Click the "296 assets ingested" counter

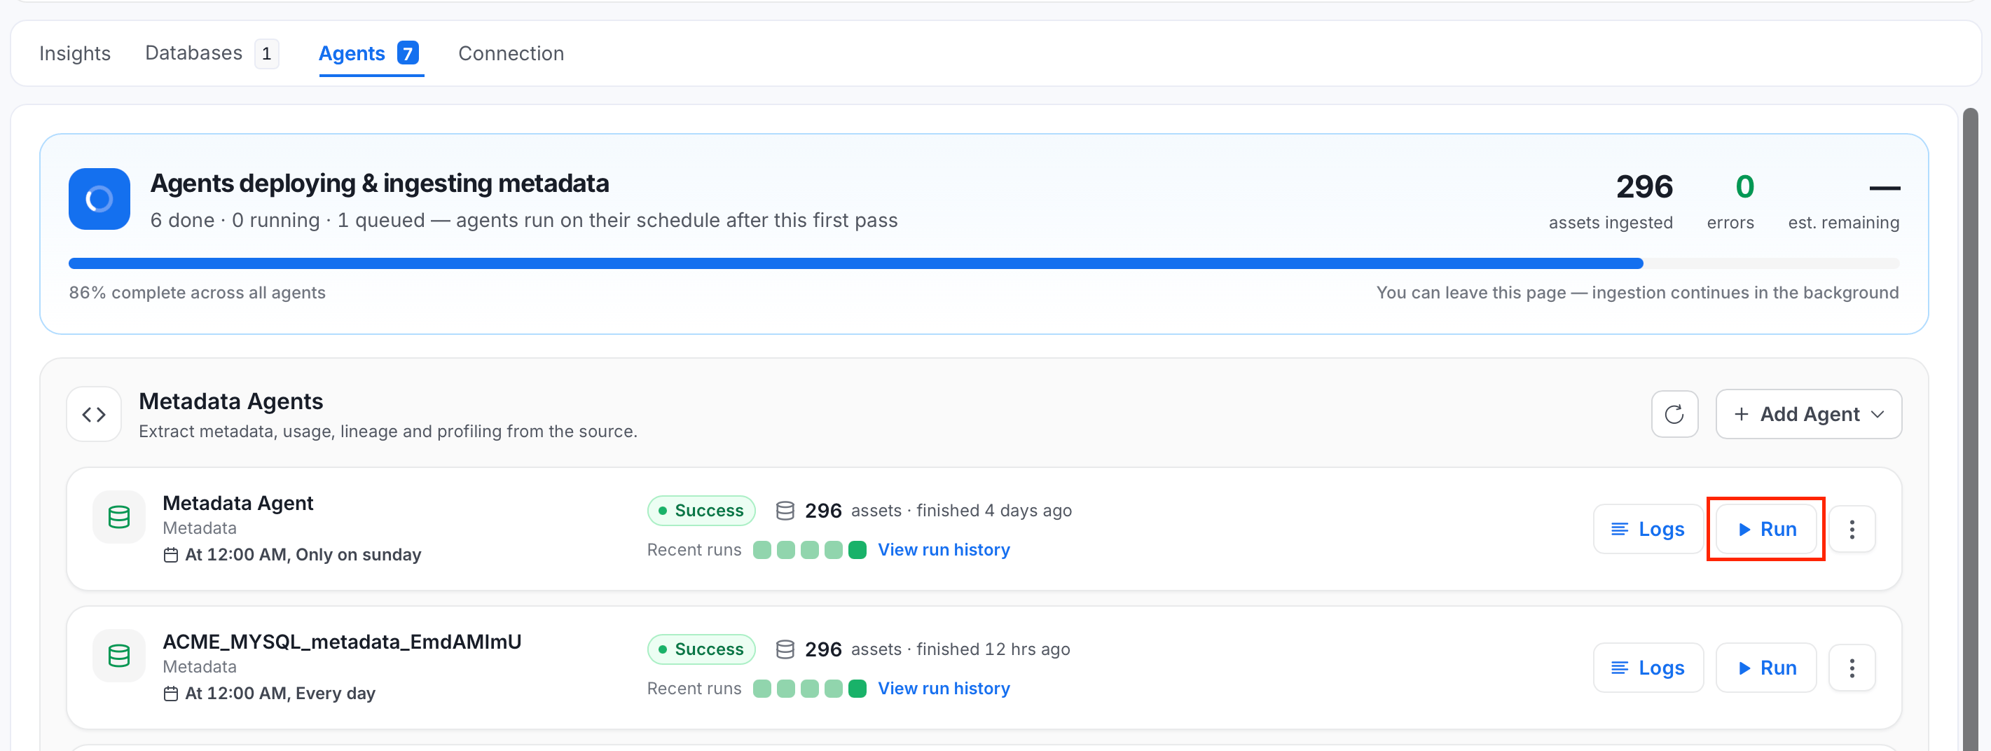click(x=1611, y=202)
